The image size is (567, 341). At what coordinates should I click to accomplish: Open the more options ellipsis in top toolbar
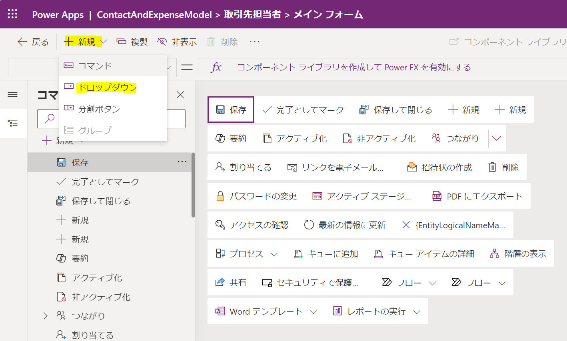point(255,42)
